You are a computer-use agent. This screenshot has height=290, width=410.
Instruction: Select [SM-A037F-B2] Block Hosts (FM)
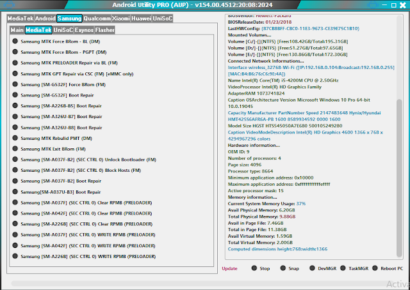(x=77, y=171)
